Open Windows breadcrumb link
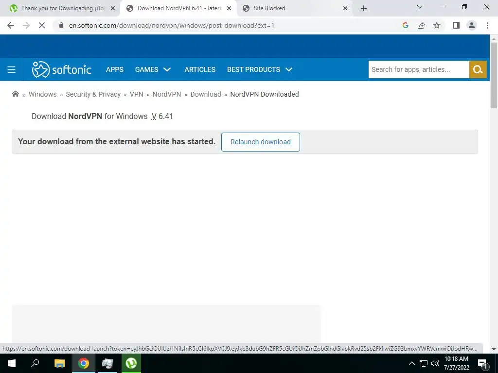Screen dimensions: 498x373 click(43, 94)
